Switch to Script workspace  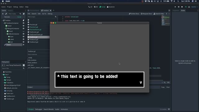coord(102,7)
